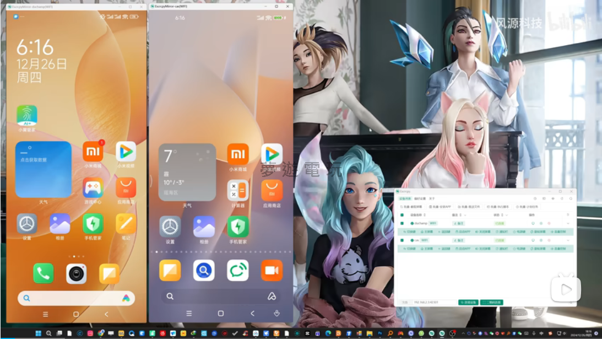Open the 状态 column filter dropdown

pyautogui.click(x=507, y=215)
